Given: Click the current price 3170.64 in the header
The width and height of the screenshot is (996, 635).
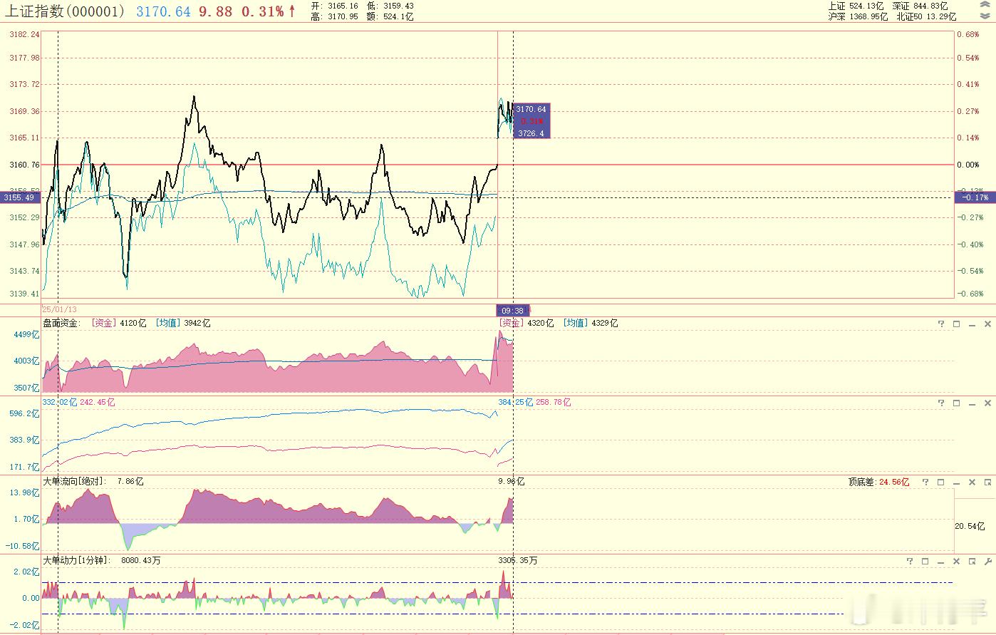Looking at the screenshot, I should click(163, 11).
